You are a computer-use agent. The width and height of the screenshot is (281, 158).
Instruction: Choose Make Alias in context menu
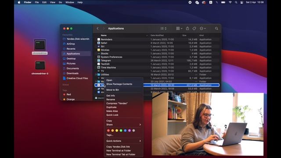(x=123, y=111)
